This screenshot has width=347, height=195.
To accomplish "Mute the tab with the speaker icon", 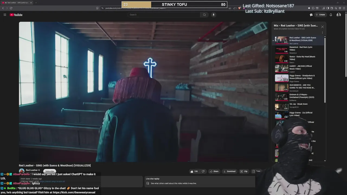I will tap(6, 3).
